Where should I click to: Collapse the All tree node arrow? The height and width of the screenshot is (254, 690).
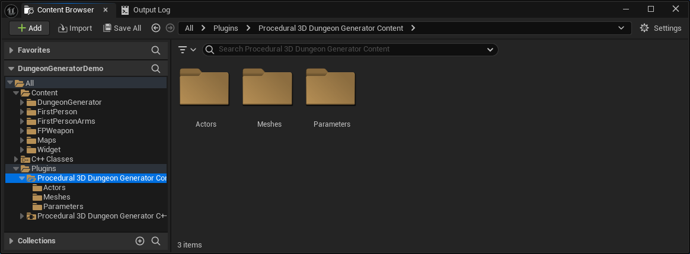[10, 83]
